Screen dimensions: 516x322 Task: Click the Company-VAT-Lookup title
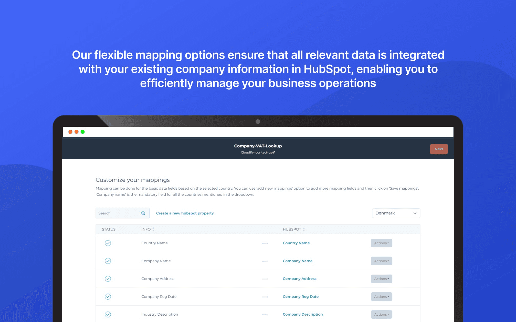point(258,146)
